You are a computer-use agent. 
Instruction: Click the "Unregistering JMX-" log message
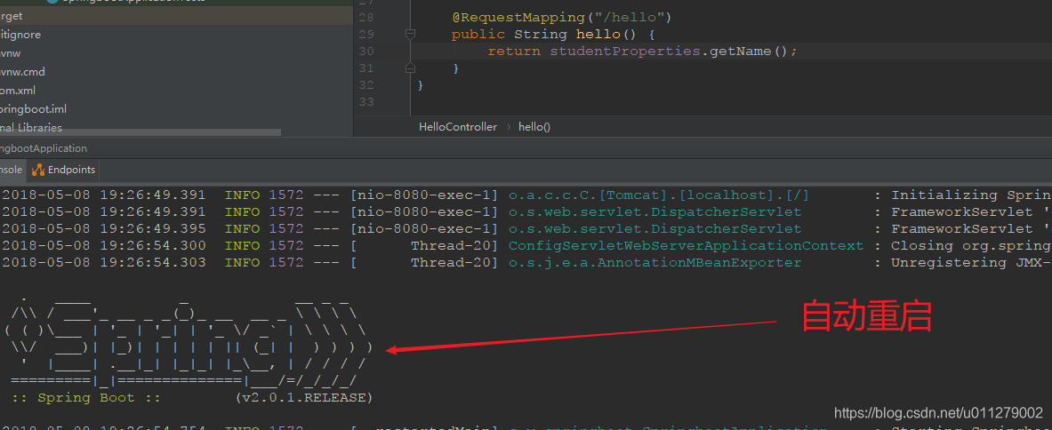pos(971,263)
